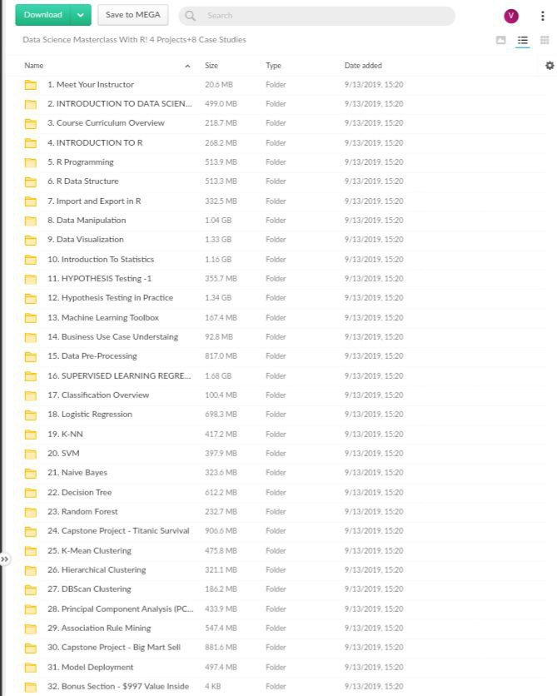Click date cell in 1. Meet Your Instructor row
The height and width of the screenshot is (696, 557).
pyautogui.click(x=374, y=84)
